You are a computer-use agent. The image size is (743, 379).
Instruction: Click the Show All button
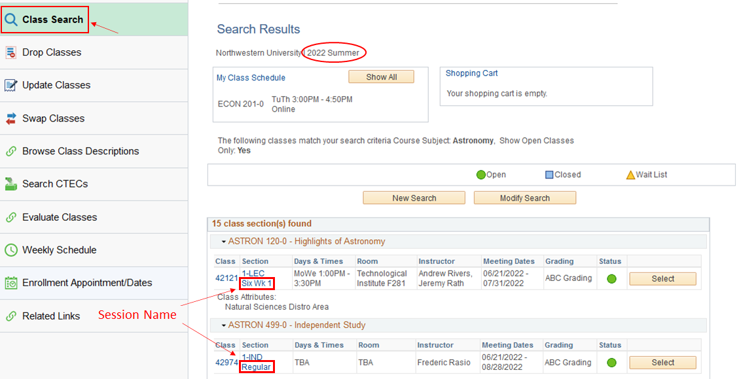[382, 77]
